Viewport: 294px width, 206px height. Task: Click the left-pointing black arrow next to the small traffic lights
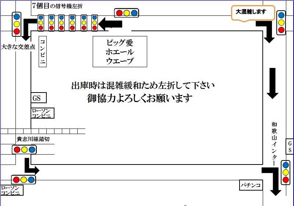pos(110,24)
